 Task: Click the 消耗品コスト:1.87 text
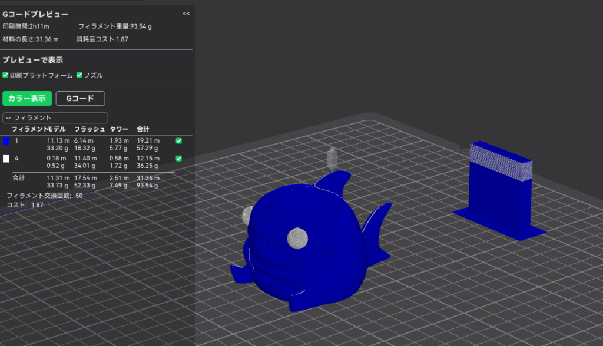click(102, 39)
